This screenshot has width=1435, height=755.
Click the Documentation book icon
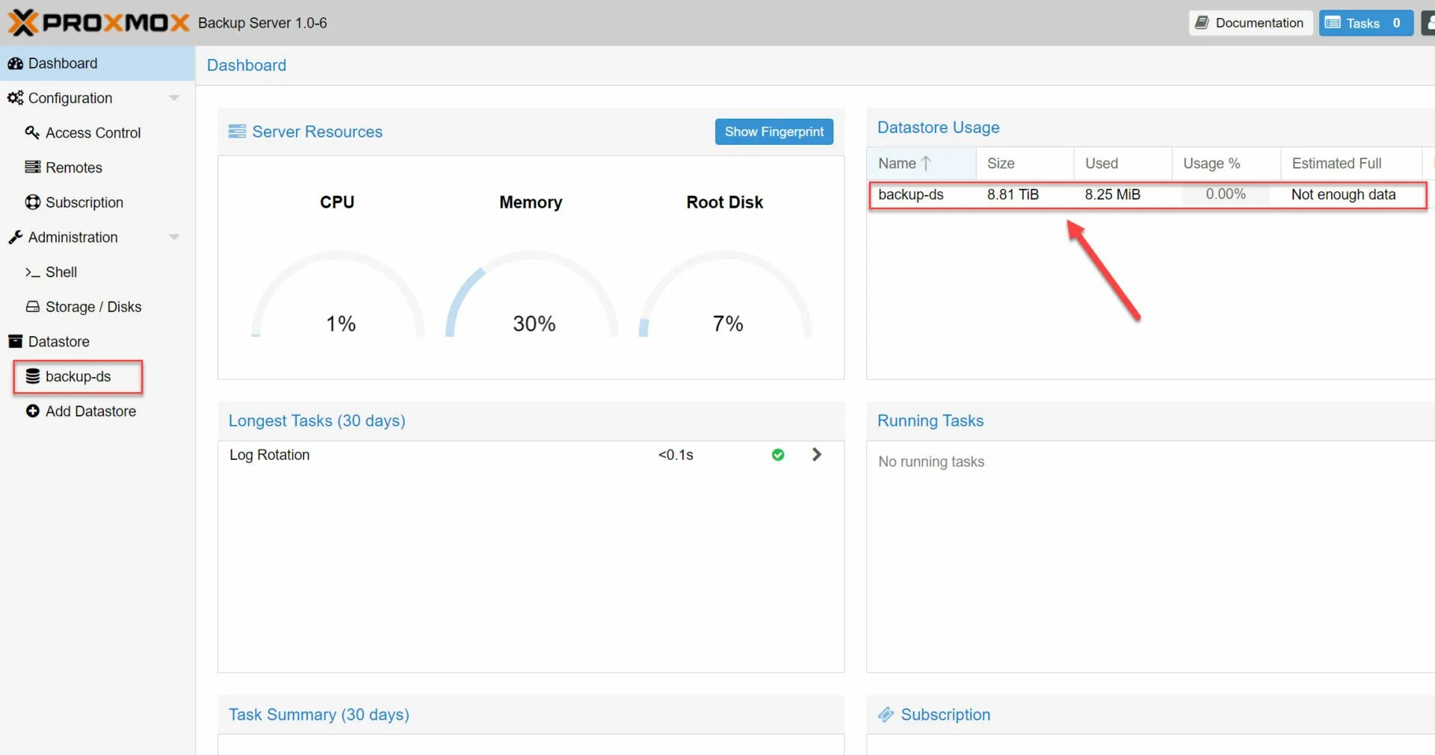coord(1202,22)
